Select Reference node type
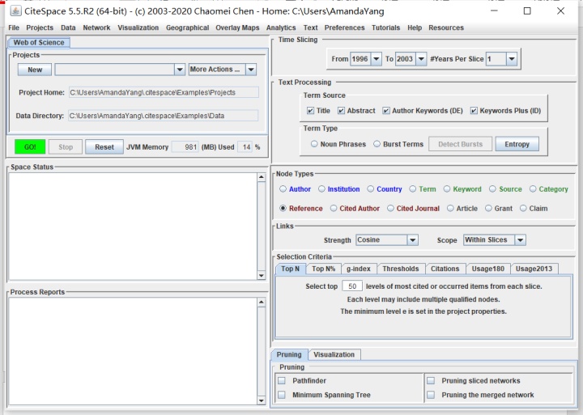This screenshot has width=583, height=415. [x=283, y=209]
